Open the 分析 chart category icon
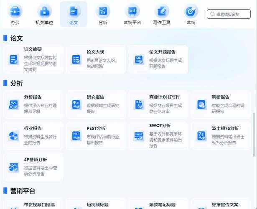The image size is (257, 209). click(x=103, y=11)
